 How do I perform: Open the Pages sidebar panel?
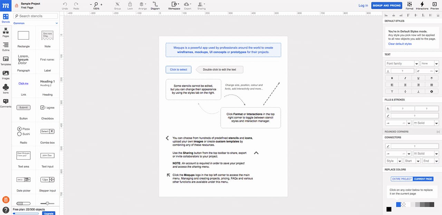click(x=6, y=33)
